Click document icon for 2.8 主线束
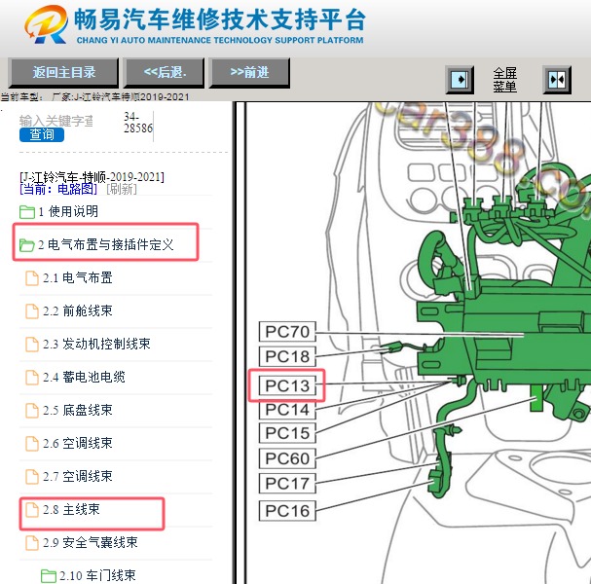Image resolution: width=591 pixels, height=584 pixels. click(32, 510)
